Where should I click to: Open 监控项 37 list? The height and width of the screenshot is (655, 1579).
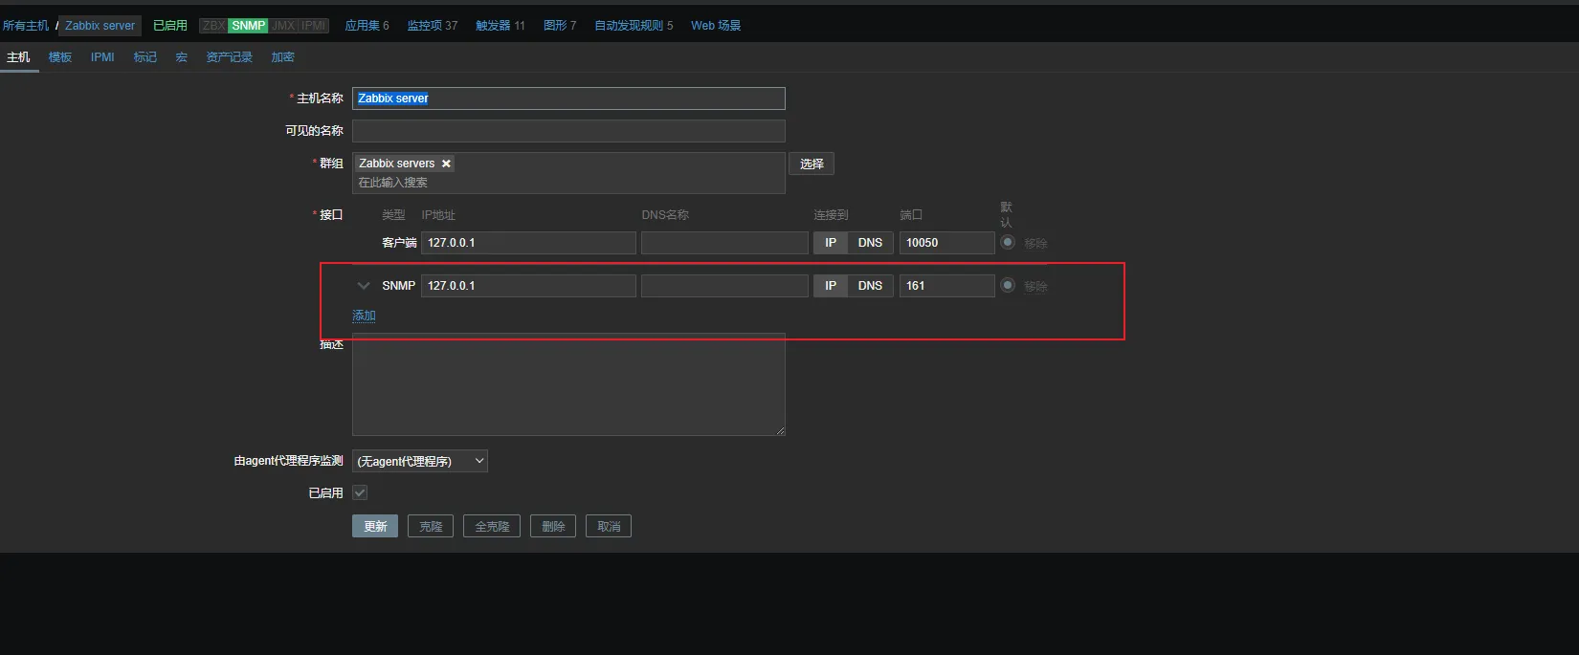[x=433, y=26]
